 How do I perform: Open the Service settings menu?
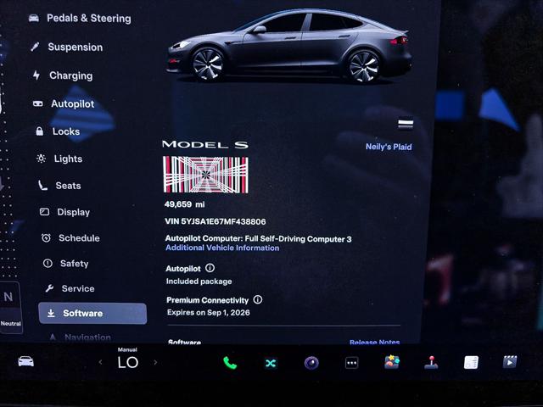[x=70, y=288]
